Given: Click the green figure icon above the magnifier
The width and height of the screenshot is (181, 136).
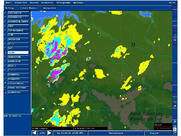Looking at the screenshot, I should [175, 121].
